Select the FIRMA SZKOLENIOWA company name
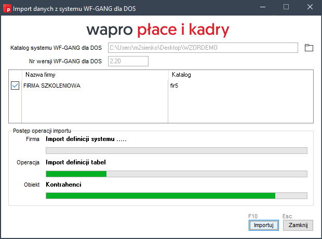This screenshot has height=239, width=322. coord(52,86)
